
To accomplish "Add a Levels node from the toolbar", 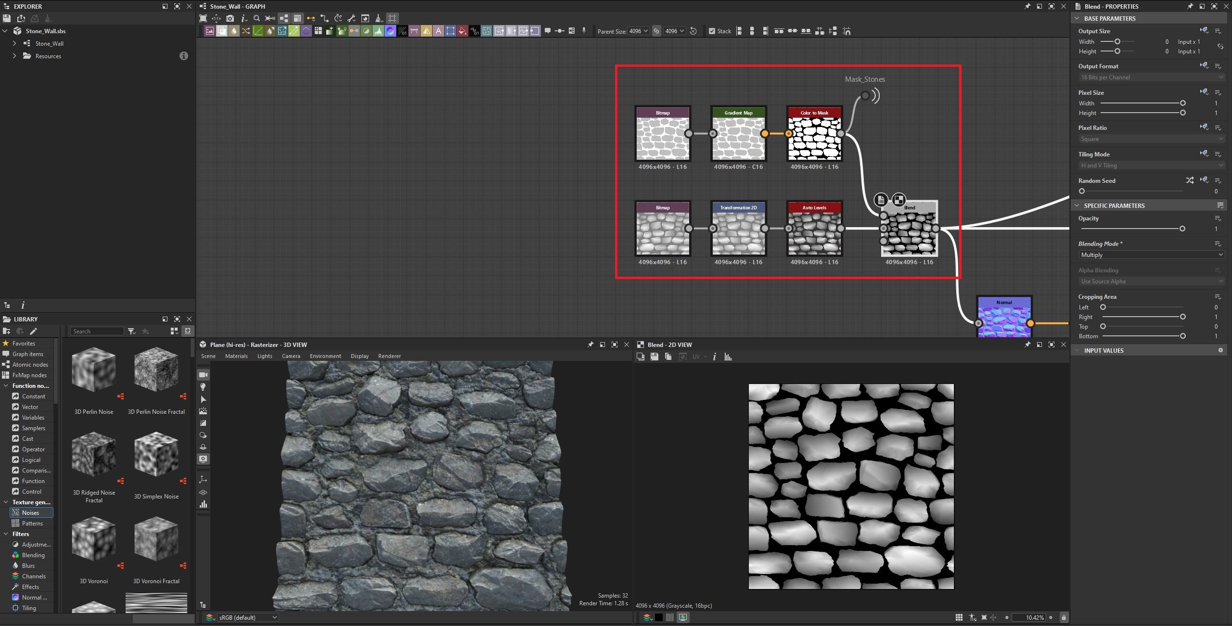I will (x=378, y=31).
